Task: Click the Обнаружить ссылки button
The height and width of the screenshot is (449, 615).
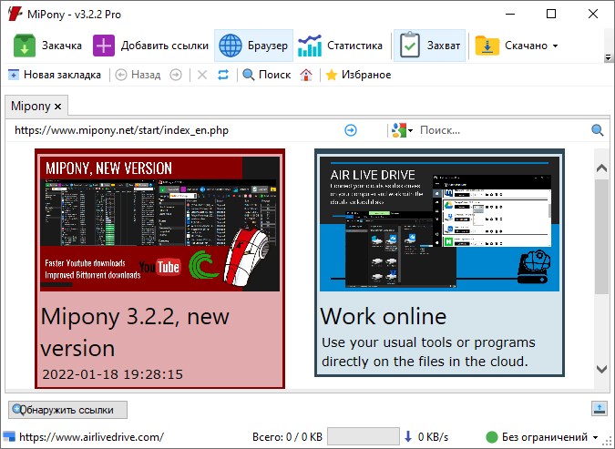Action: (67, 410)
